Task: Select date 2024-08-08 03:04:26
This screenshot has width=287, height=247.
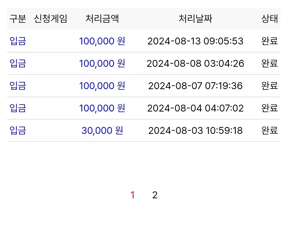Action: coord(195,63)
